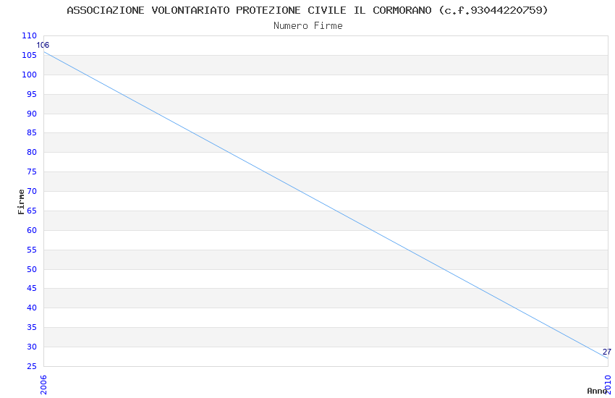
Task: Click y-axis tick value 45
Action: point(32,288)
